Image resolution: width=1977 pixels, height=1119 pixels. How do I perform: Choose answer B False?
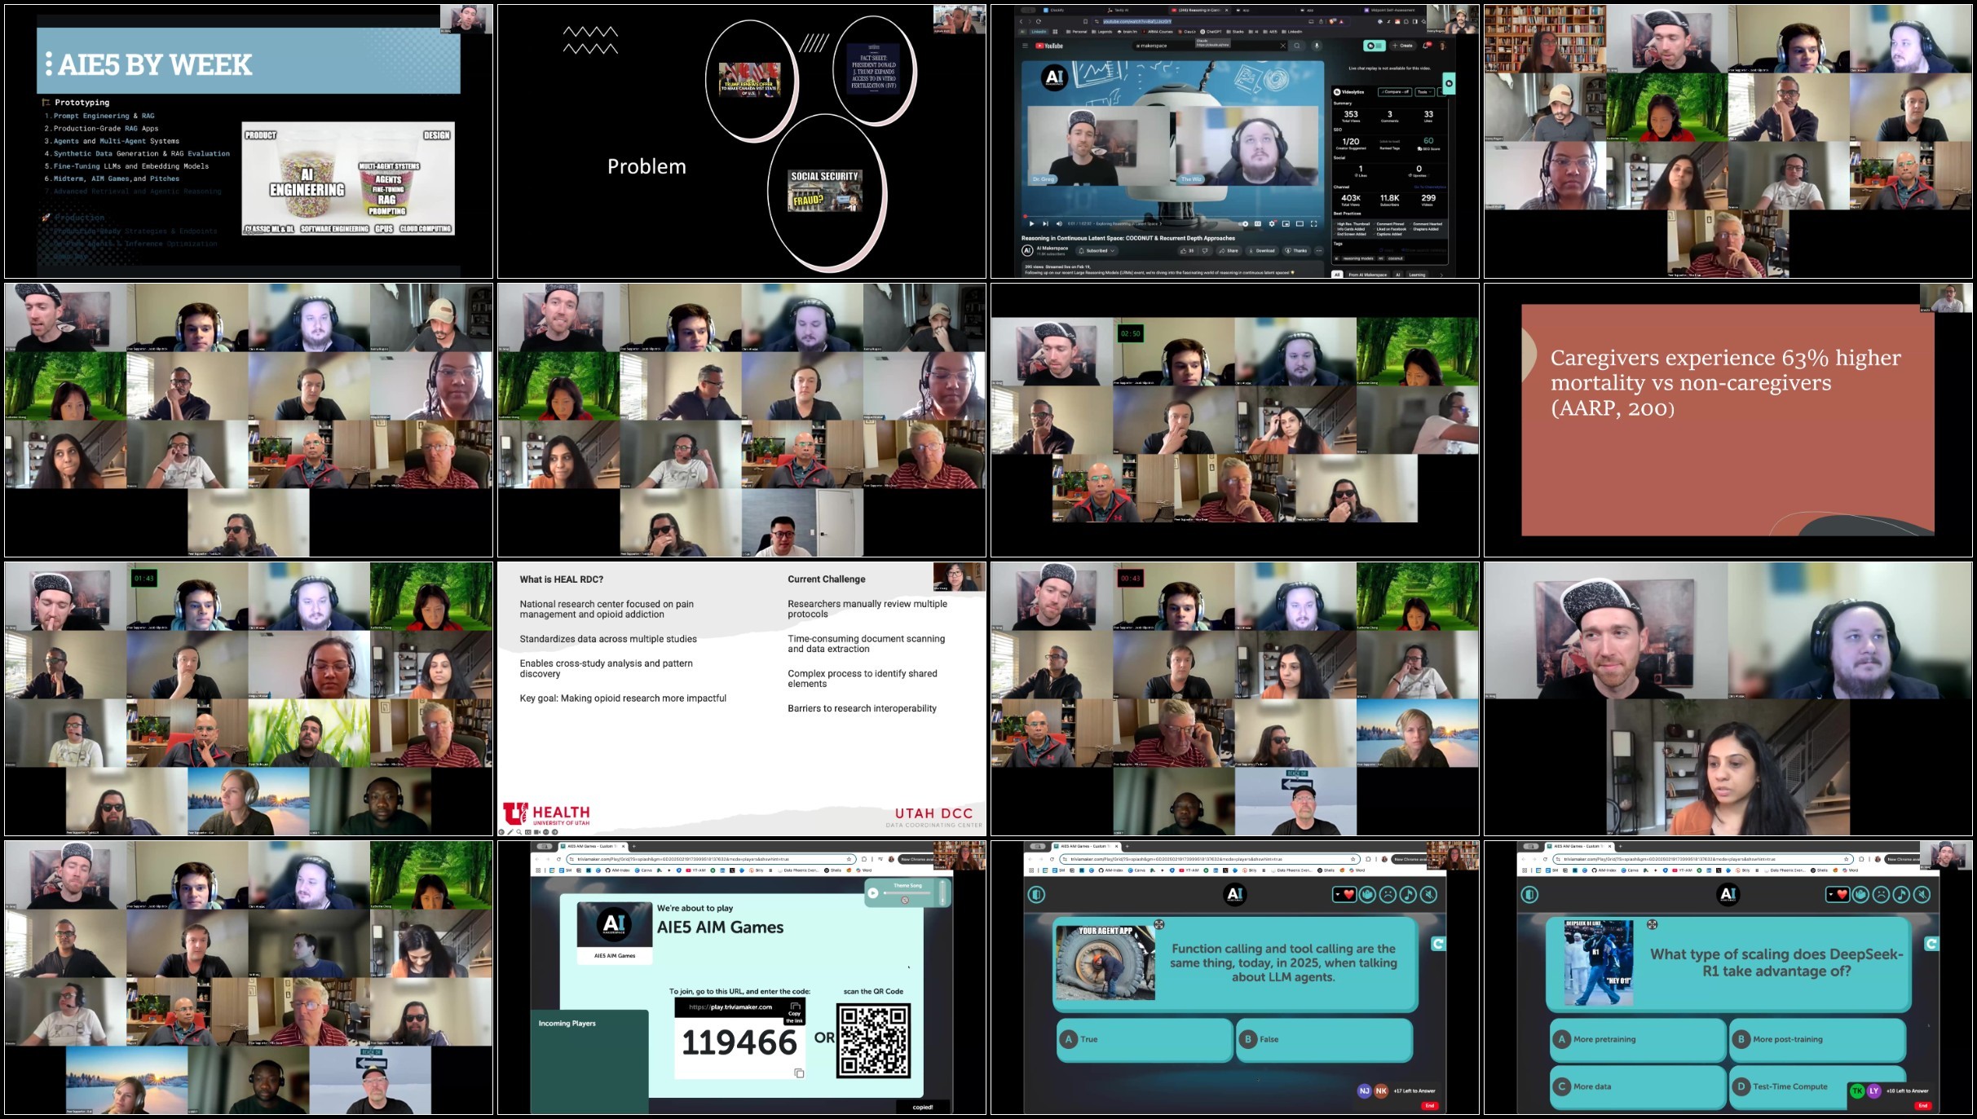1324,1039
